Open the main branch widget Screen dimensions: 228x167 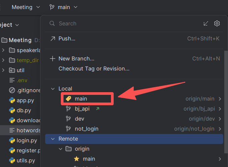(64, 7)
